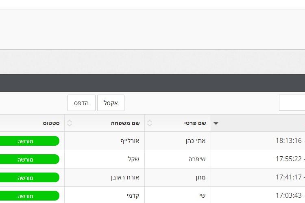The width and height of the screenshot is (305, 203).
Task: Sort by the שם פרטי column arrows
Action: 150,123
